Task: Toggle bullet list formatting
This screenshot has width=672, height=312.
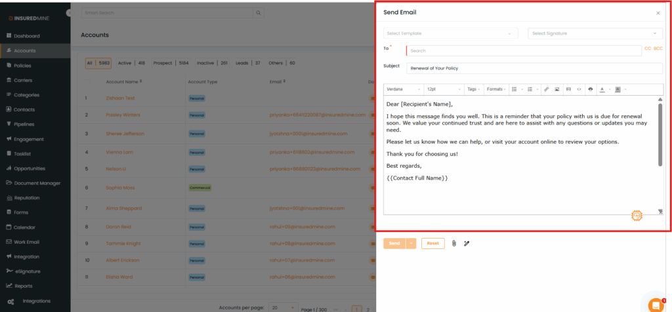Action: (516, 89)
